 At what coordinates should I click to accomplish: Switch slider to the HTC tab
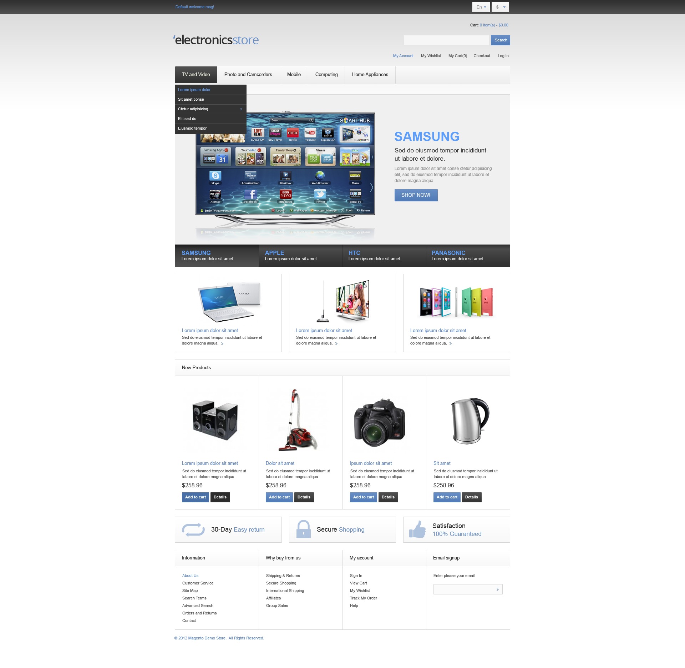pos(384,256)
